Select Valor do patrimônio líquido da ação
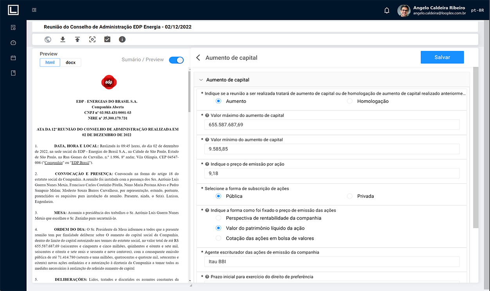Screen dimensions: 490x291 coord(218,228)
